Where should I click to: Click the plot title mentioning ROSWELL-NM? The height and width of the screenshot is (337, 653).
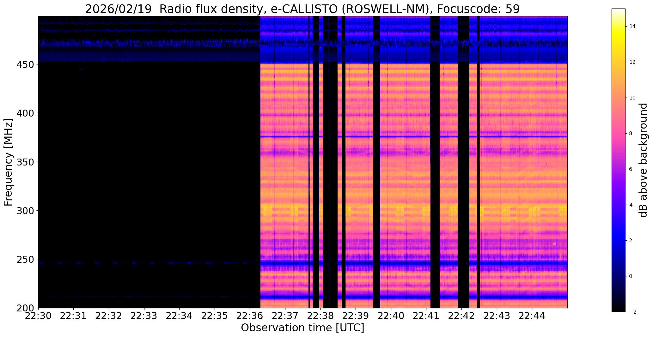[x=302, y=9]
